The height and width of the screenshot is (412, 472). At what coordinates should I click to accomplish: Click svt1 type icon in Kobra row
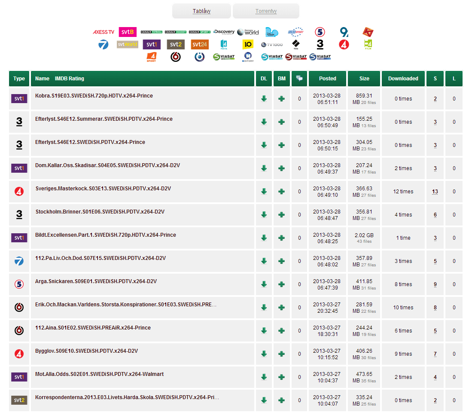(19, 99)
